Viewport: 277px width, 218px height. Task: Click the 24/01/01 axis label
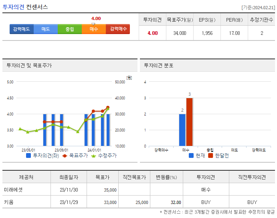[94, 150]
